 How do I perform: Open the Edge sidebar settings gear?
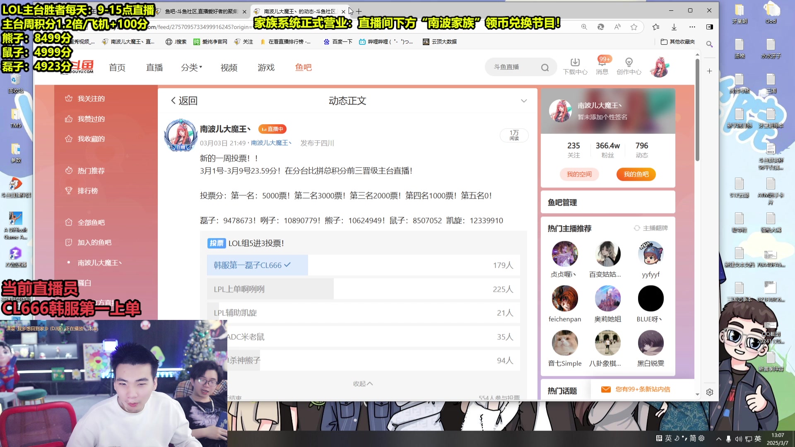pos(710,392)
